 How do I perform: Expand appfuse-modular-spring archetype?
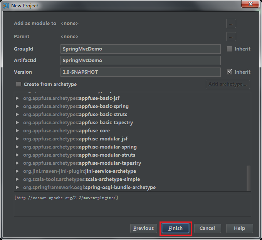coord(17,147)
